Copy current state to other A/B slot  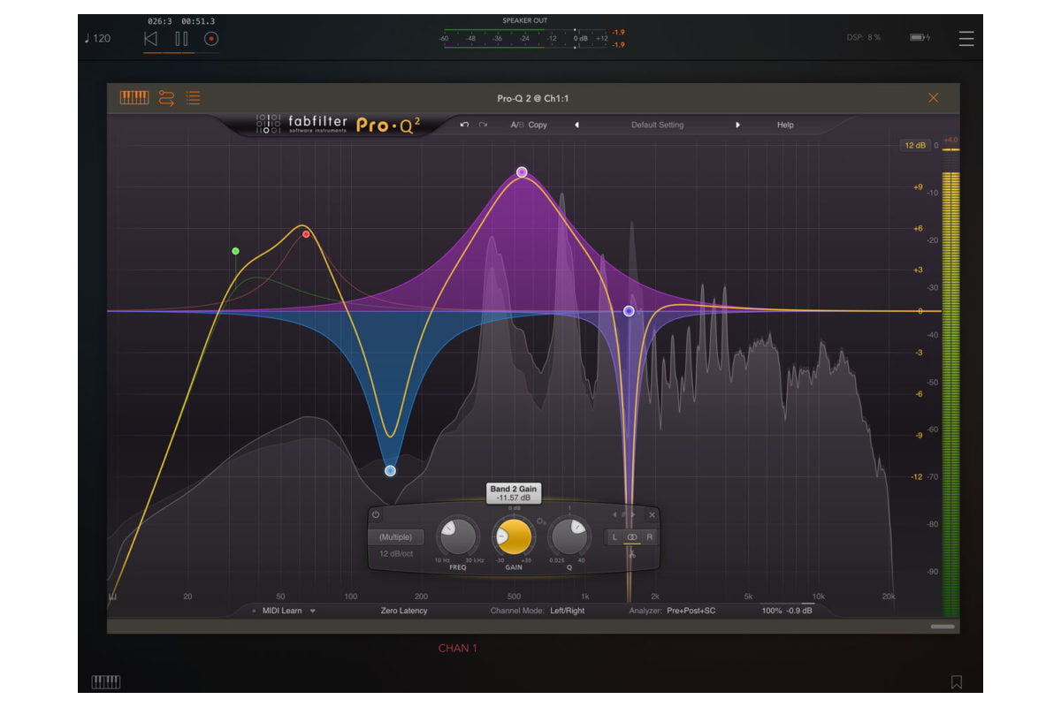(x=538, y=125)
